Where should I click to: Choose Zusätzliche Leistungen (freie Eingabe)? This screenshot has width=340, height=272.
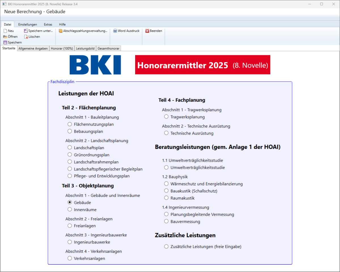click(x=166, y=247)
